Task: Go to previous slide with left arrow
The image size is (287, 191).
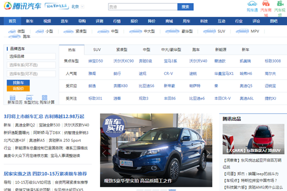Action: [104, 153]
